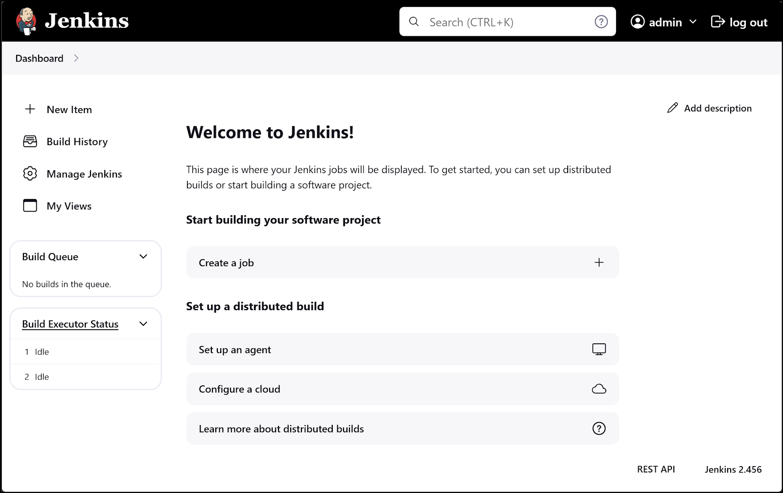Viewport: 783px width, 493px height.
Task: Open search help question mark icon
Action: 601,22
